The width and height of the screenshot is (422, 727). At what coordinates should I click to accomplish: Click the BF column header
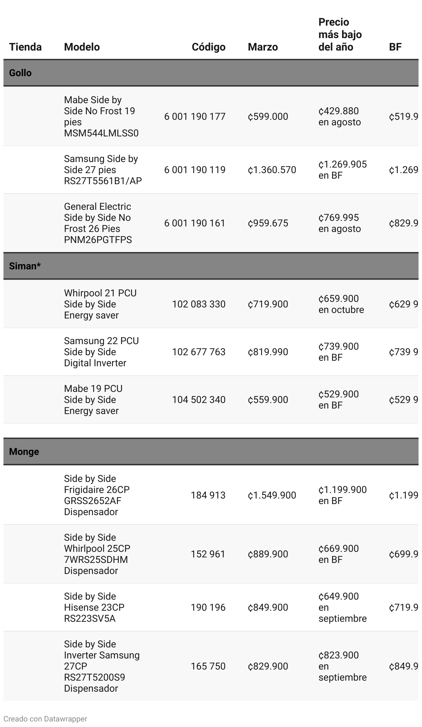[x=395, y=47]
